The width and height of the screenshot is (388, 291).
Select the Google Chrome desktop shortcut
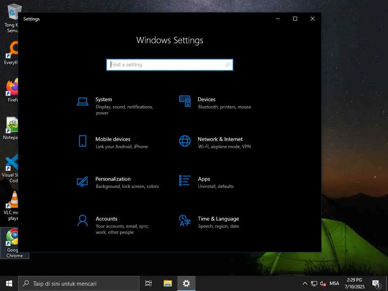[x=15, y=243]
